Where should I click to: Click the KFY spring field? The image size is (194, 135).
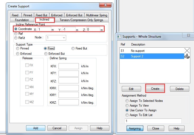click(69, 73)
